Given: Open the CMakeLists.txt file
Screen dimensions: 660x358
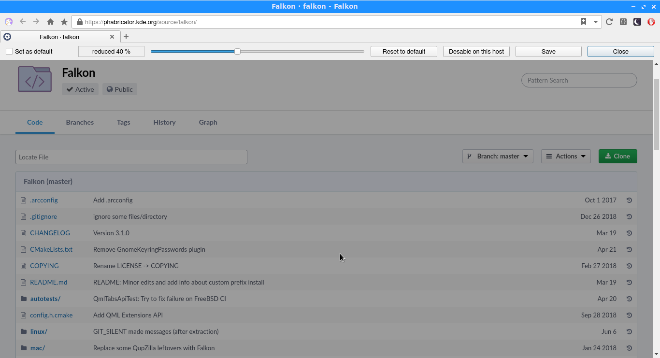Looking at the screenshot, I should coord(51,249).
